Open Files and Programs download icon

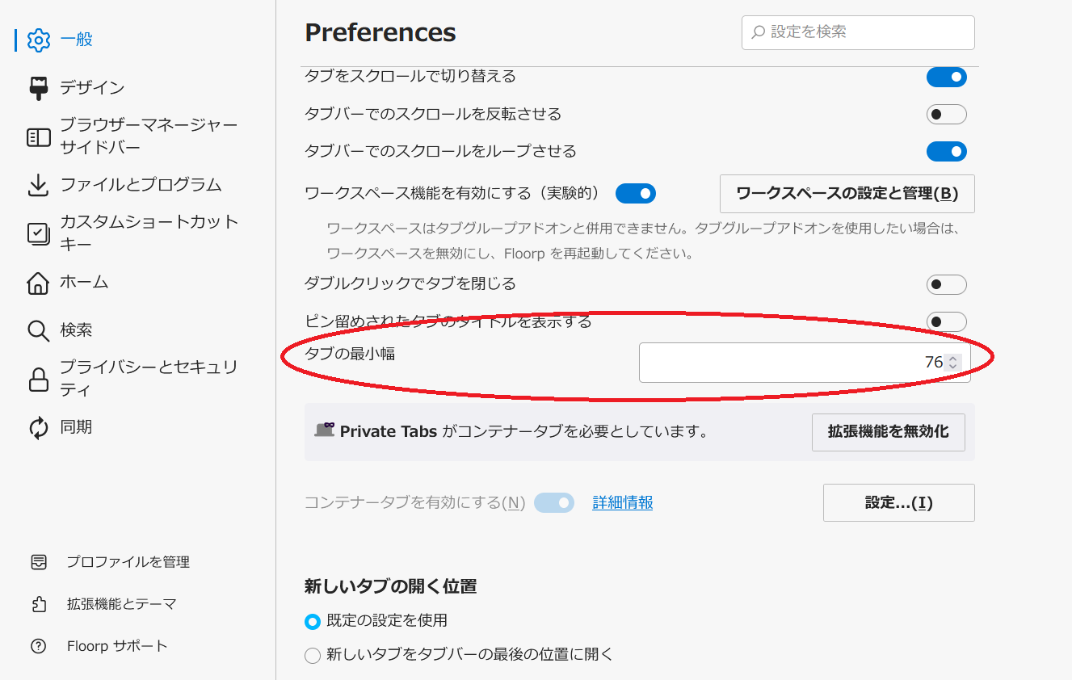click(39, 185)
